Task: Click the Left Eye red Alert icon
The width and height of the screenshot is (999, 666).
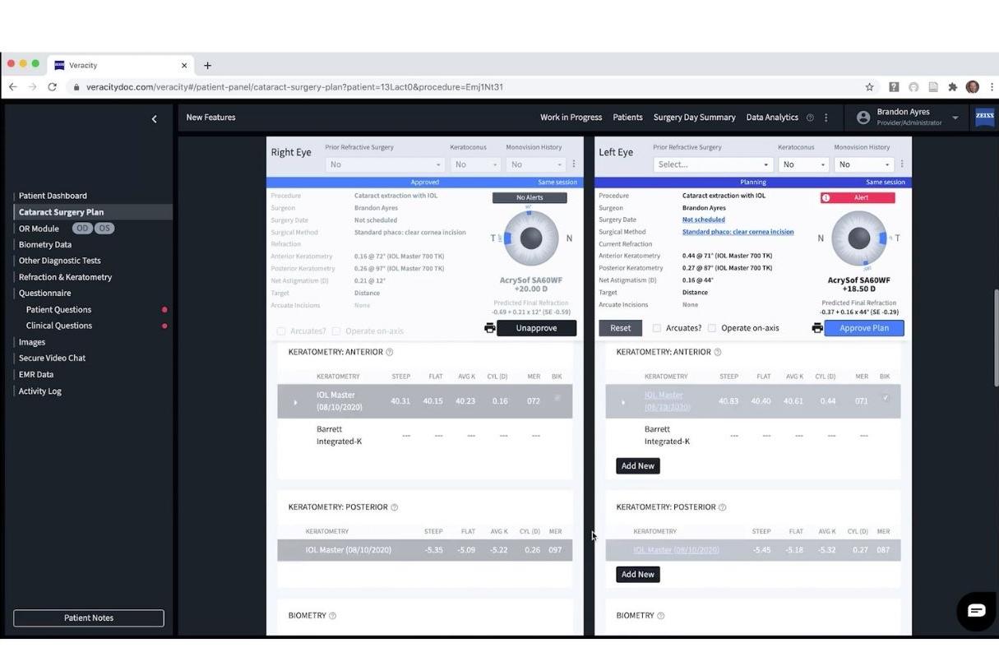Action: 826,197
